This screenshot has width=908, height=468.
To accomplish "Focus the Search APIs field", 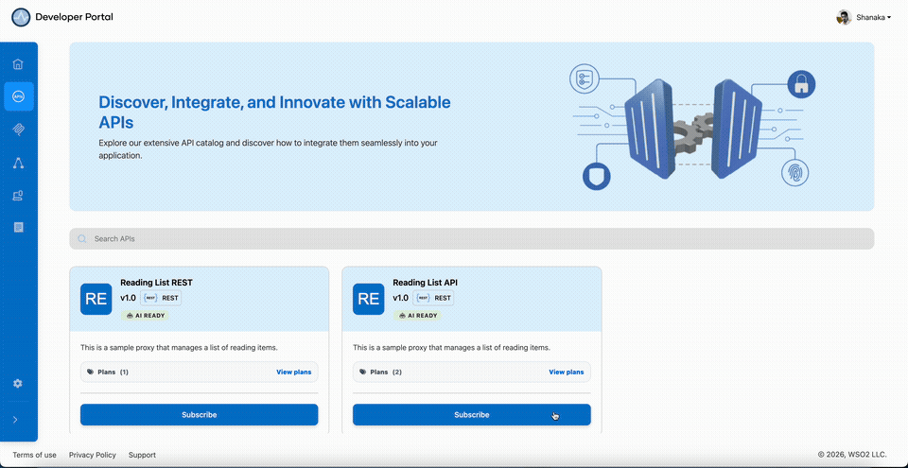I will coord(471,238).
